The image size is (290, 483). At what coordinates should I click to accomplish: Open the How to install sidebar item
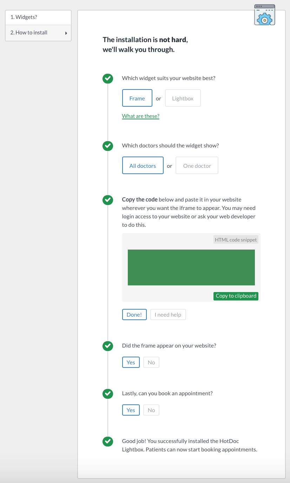(x=38, y=33)
